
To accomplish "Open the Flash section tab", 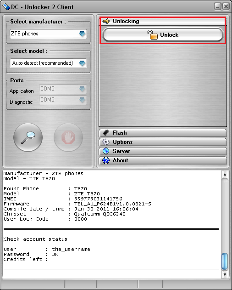I will [163, 133].
